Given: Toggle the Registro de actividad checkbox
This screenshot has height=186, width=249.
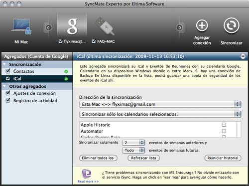Looking at the screenshot, I should pos(8,100).
